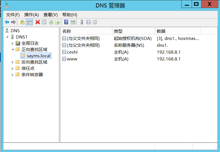Viewport: 220px width, 152px height.
Task: Click the gray copy-pages toolbar icon
Action: pos(95,22)
